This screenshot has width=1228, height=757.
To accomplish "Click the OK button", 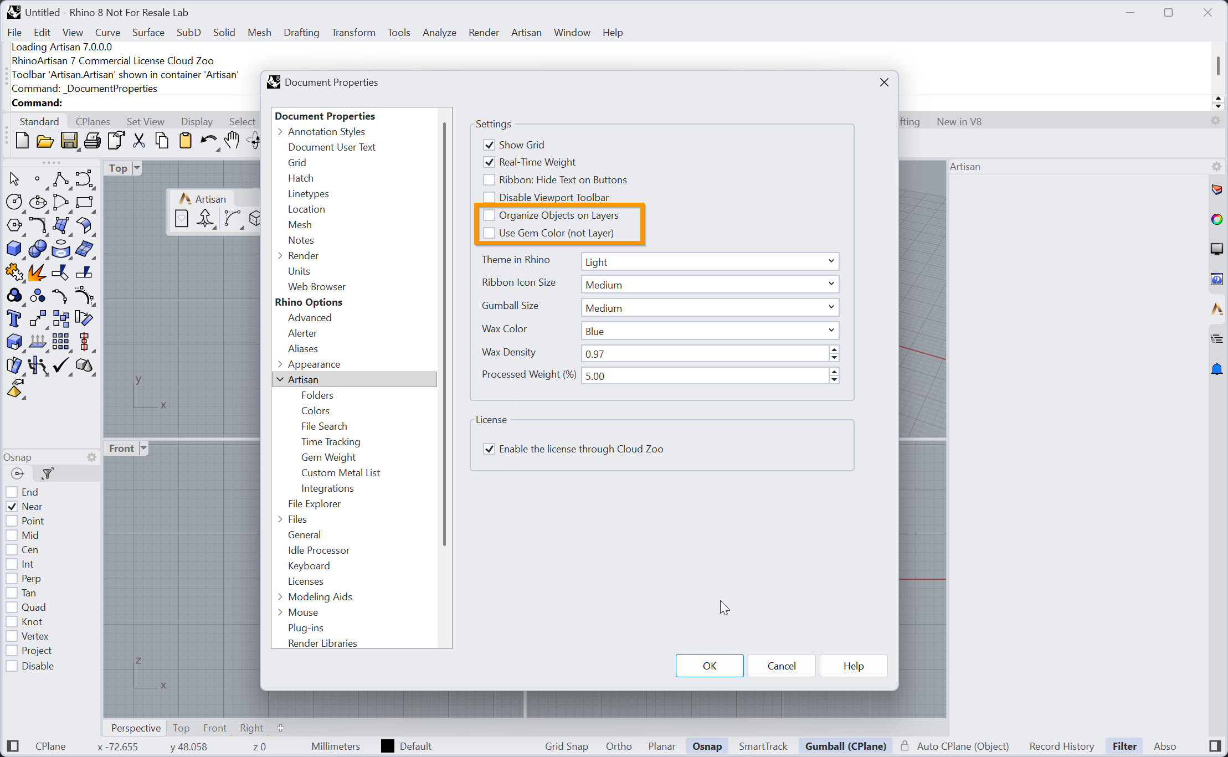I will pyautogui.click(x=710, y=666).
